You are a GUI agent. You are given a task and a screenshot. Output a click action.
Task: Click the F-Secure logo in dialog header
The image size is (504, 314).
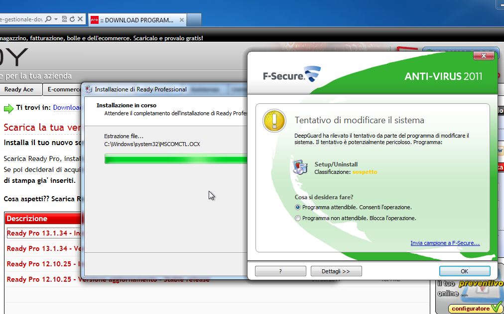291,74
